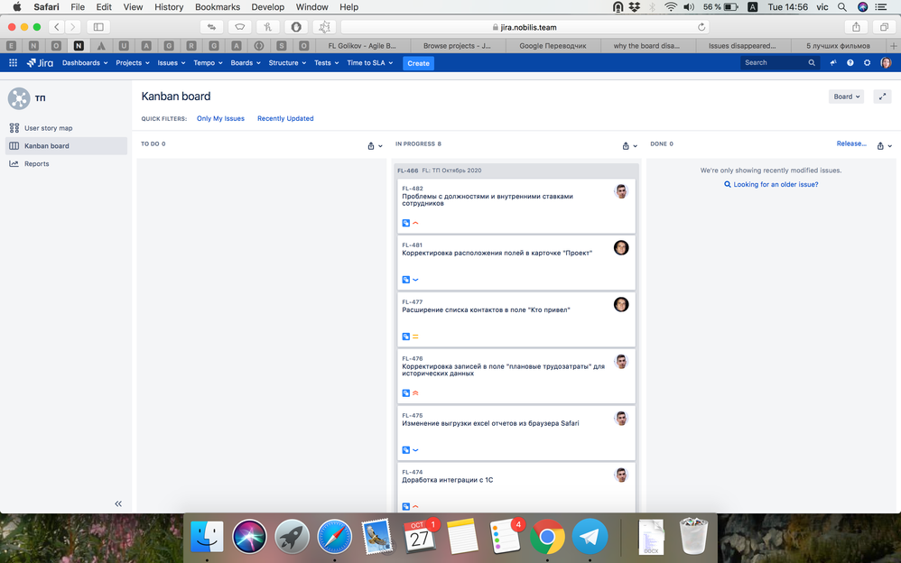Image resolution: width=901 pixels, height=563 pixels.
Task: Expand the Projects dropdown menu
Action: 133,62
